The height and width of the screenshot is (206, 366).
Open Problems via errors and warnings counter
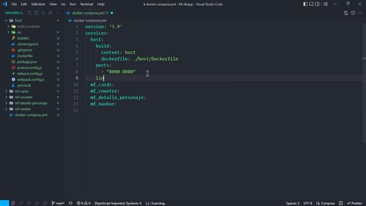tap(83, 203)
